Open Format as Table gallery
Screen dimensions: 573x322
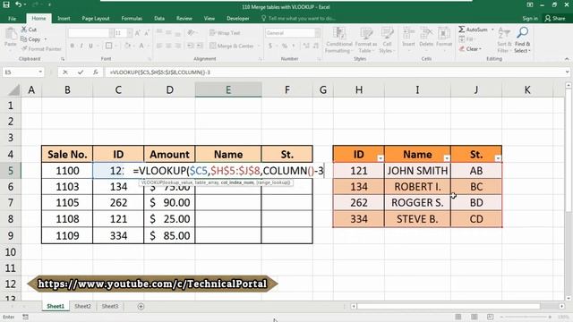coord(366,40)
